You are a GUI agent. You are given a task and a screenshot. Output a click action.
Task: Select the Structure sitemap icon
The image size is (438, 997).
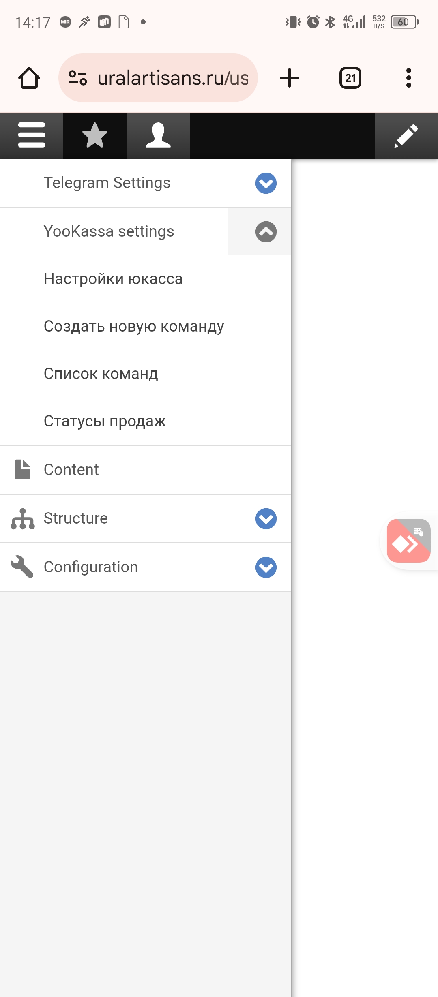[22, 518]
